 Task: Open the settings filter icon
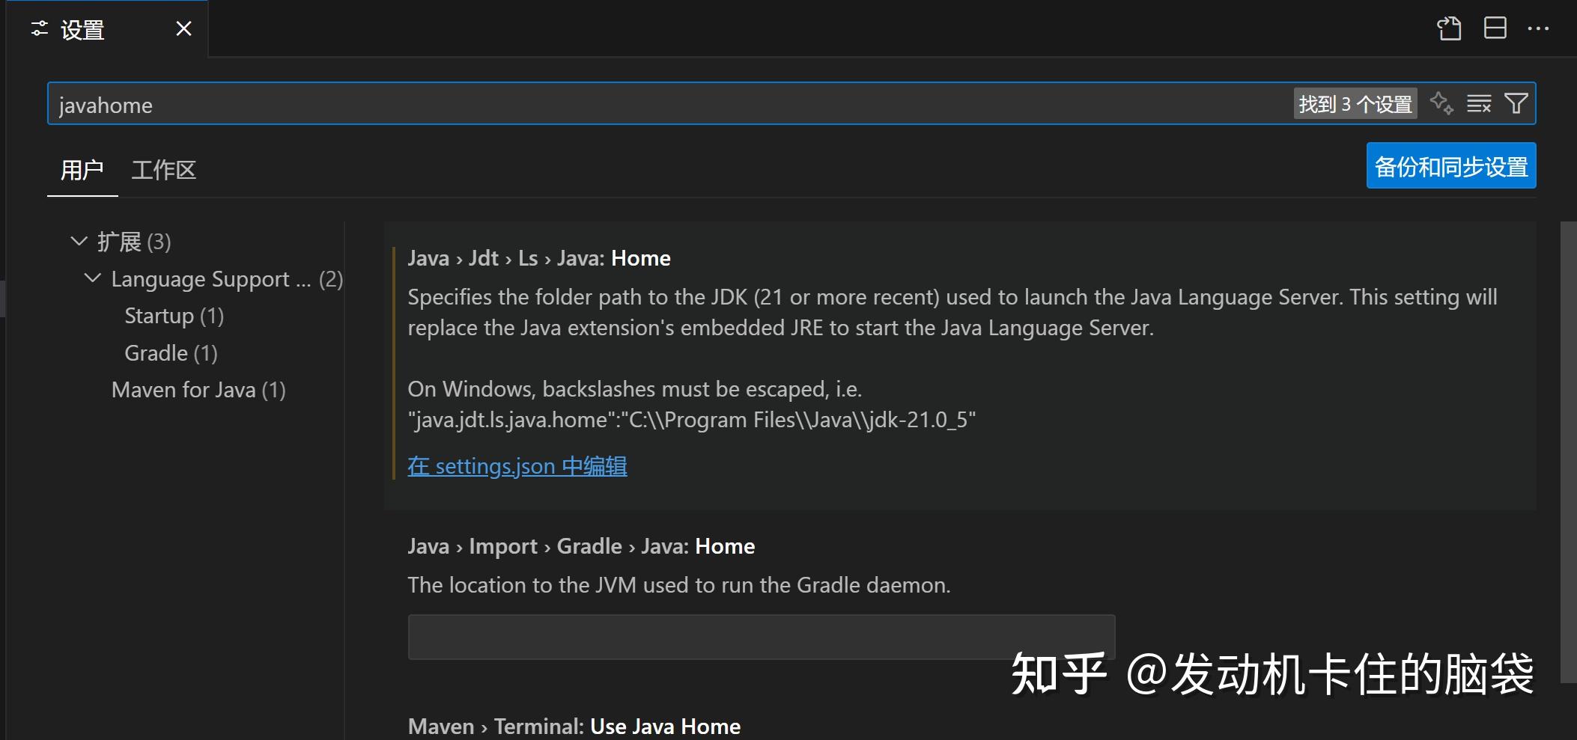1517,103
